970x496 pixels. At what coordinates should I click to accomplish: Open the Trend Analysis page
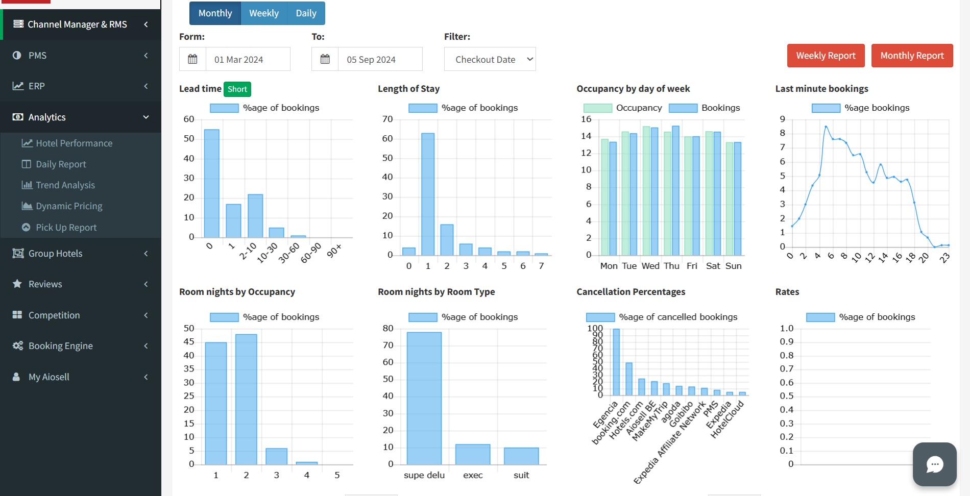(x=65, y=185)
